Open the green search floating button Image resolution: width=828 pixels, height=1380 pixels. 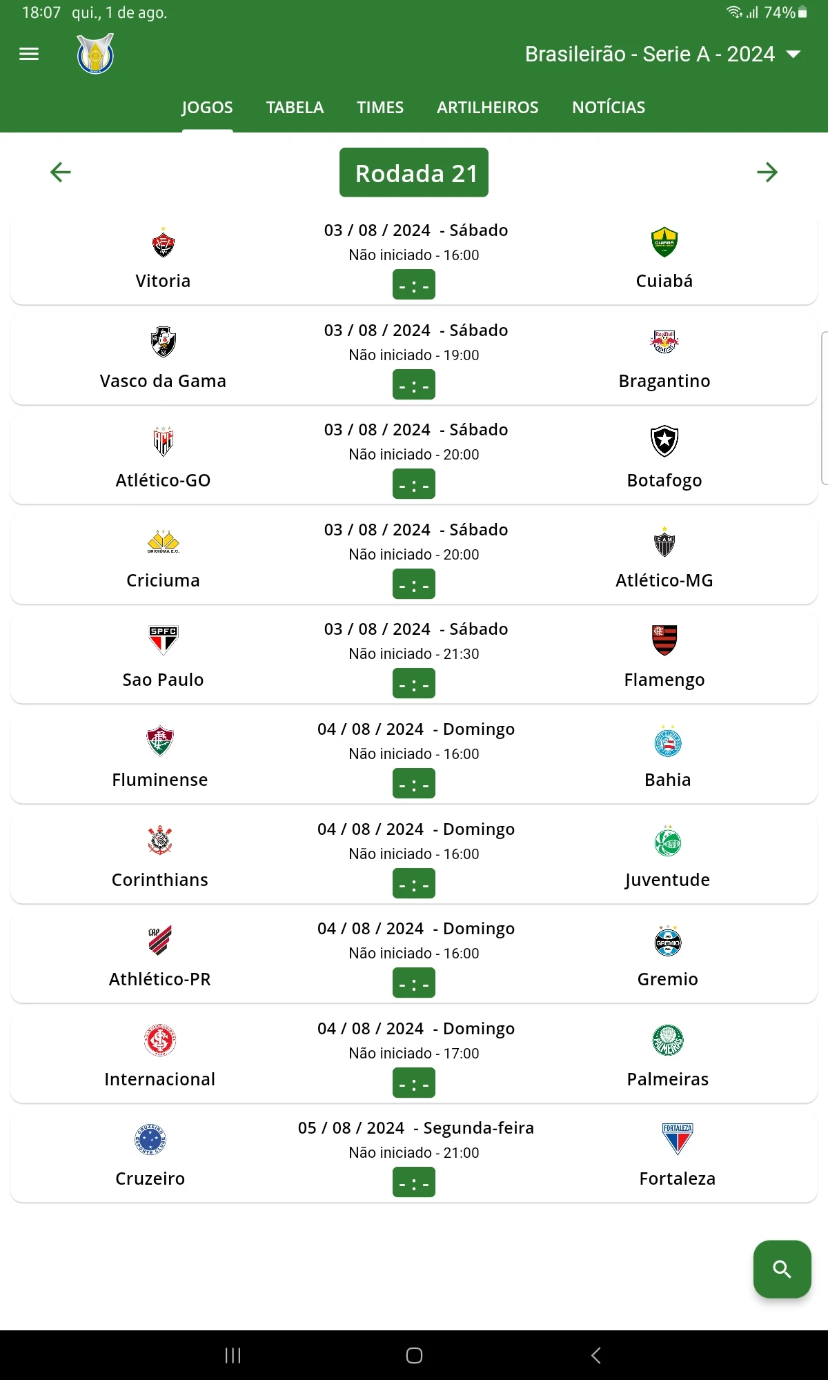(782, 1269)
